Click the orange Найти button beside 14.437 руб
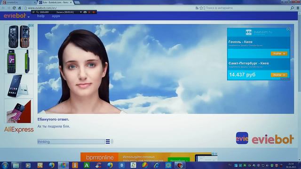The image size is (301, 169). click(279, 75)
